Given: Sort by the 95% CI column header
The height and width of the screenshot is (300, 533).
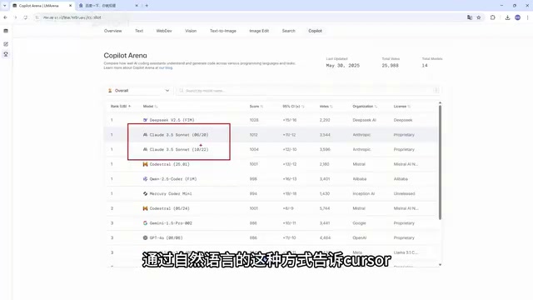Looking at the screenshot, I should [293, 107].
